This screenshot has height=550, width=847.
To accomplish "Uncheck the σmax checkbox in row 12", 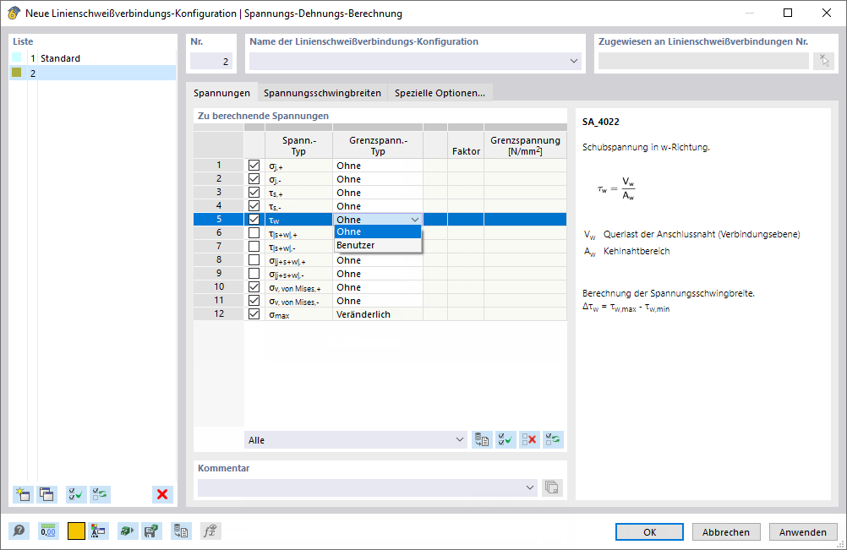I will [254, 313].
